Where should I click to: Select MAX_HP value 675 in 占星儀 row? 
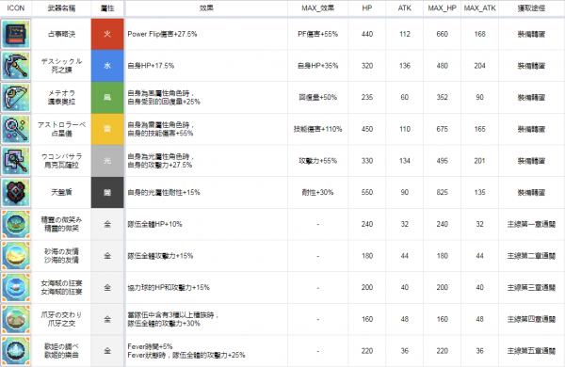[x=443, y=129]
